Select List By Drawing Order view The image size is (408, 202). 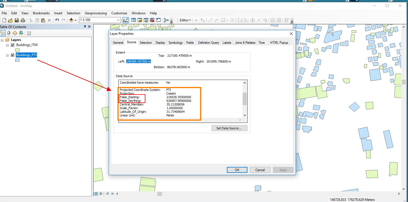[3, 33]
